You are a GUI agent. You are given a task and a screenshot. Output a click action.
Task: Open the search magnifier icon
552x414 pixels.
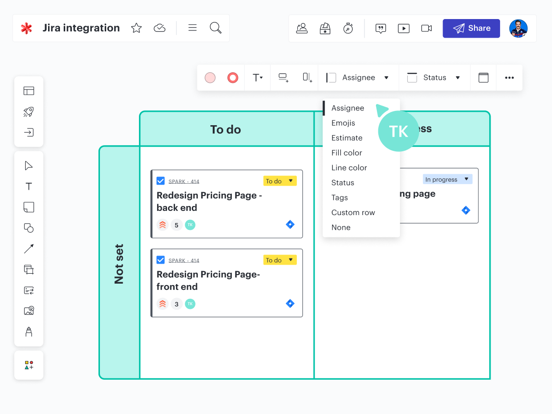pyautogui.click(x=216, y=28)
